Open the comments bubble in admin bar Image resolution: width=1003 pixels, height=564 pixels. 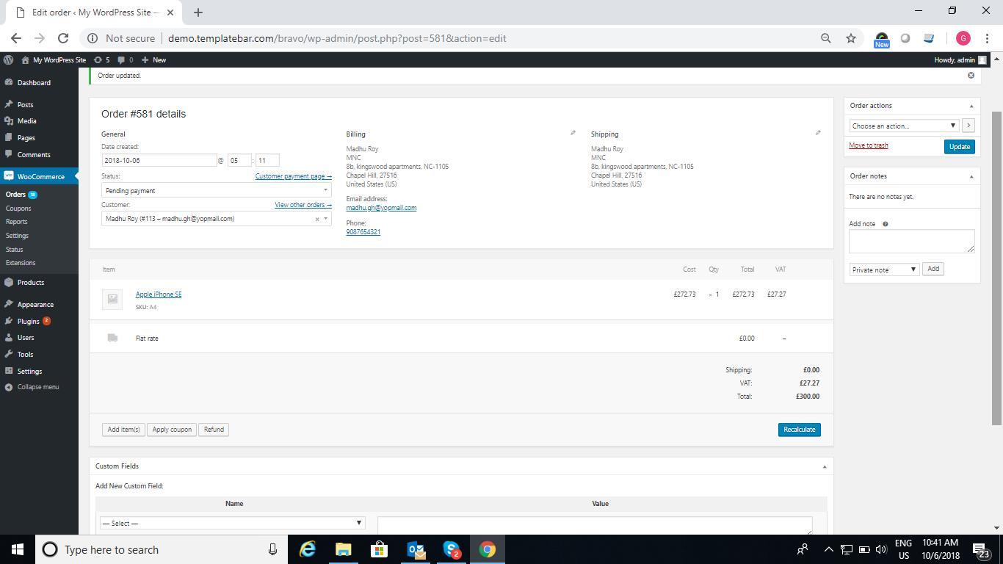tap(125, 59)
